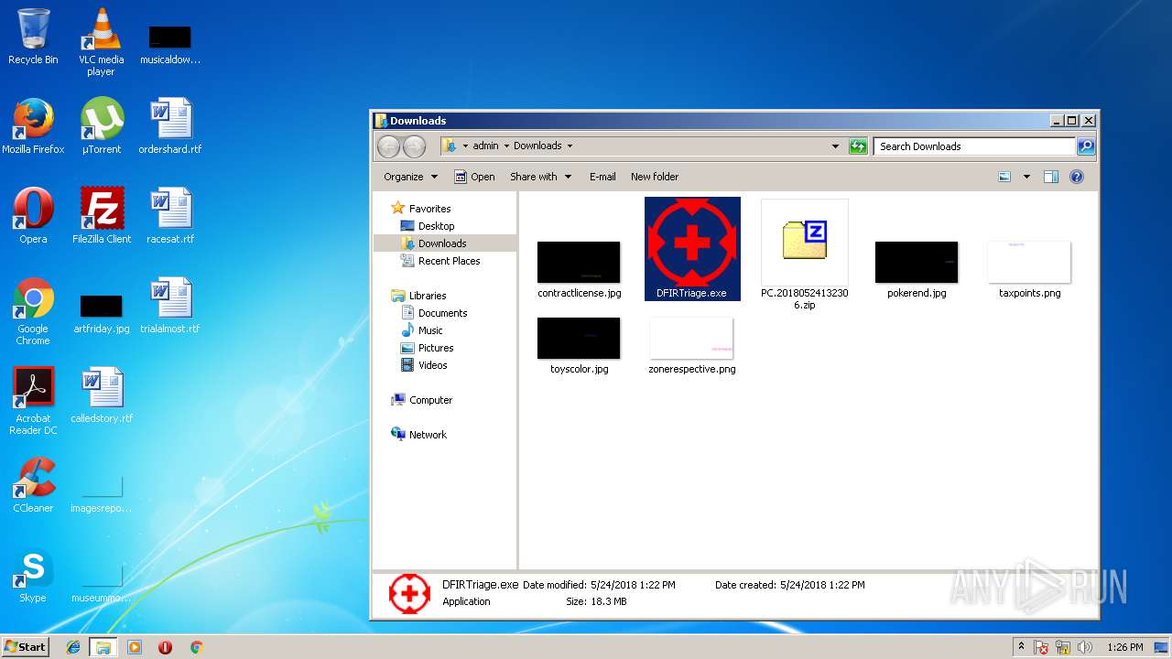
Task: Launch Opera from the taskbar
Action: point(166,647)
